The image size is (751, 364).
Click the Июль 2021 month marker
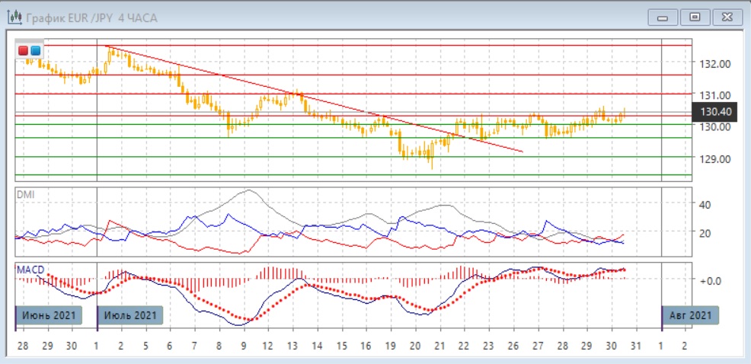(x=130, y=315)
